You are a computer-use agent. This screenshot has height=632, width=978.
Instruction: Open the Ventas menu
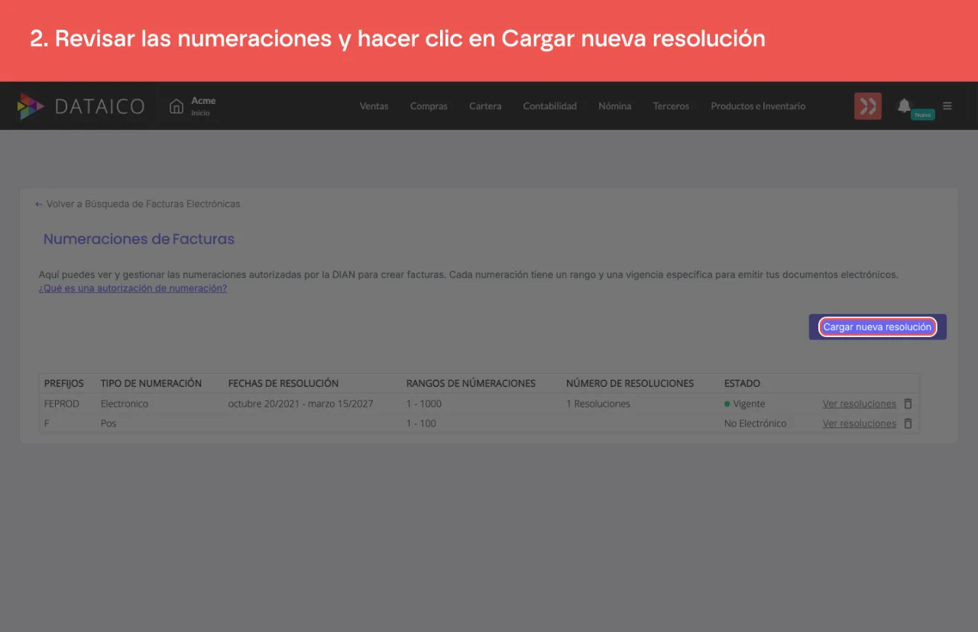click(374, 106)
